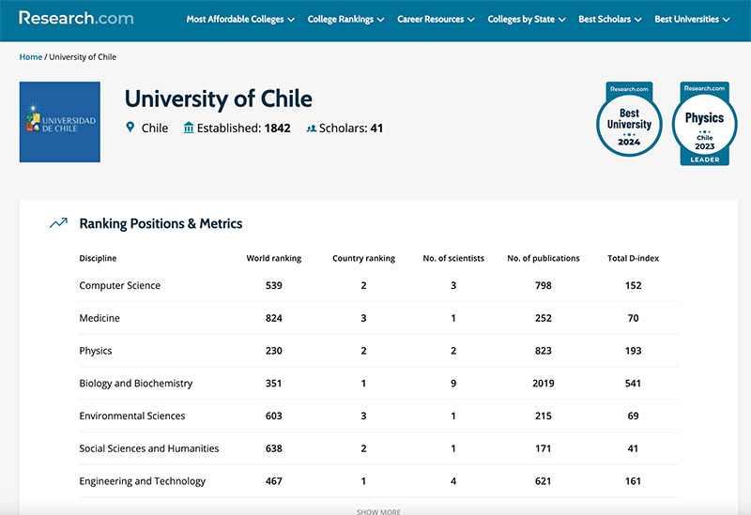Screen dimensions: 751x515
Task: Click Show More below the rankings table
Action: pyautogui.click(x=378, y=511)
